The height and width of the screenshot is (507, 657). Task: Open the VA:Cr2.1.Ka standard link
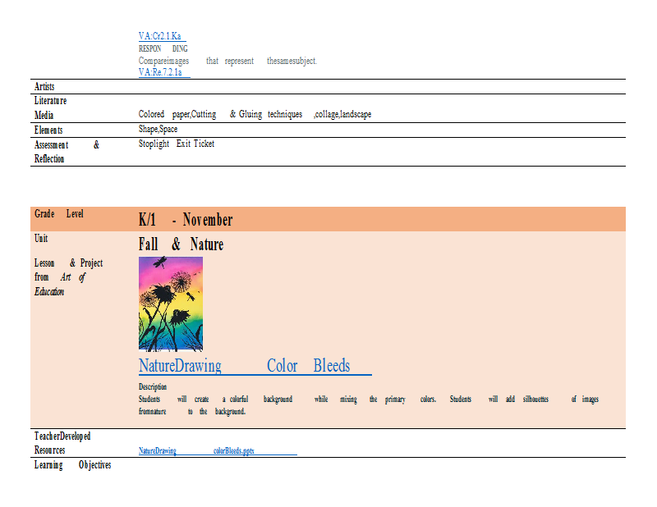(x=160, y=36)
